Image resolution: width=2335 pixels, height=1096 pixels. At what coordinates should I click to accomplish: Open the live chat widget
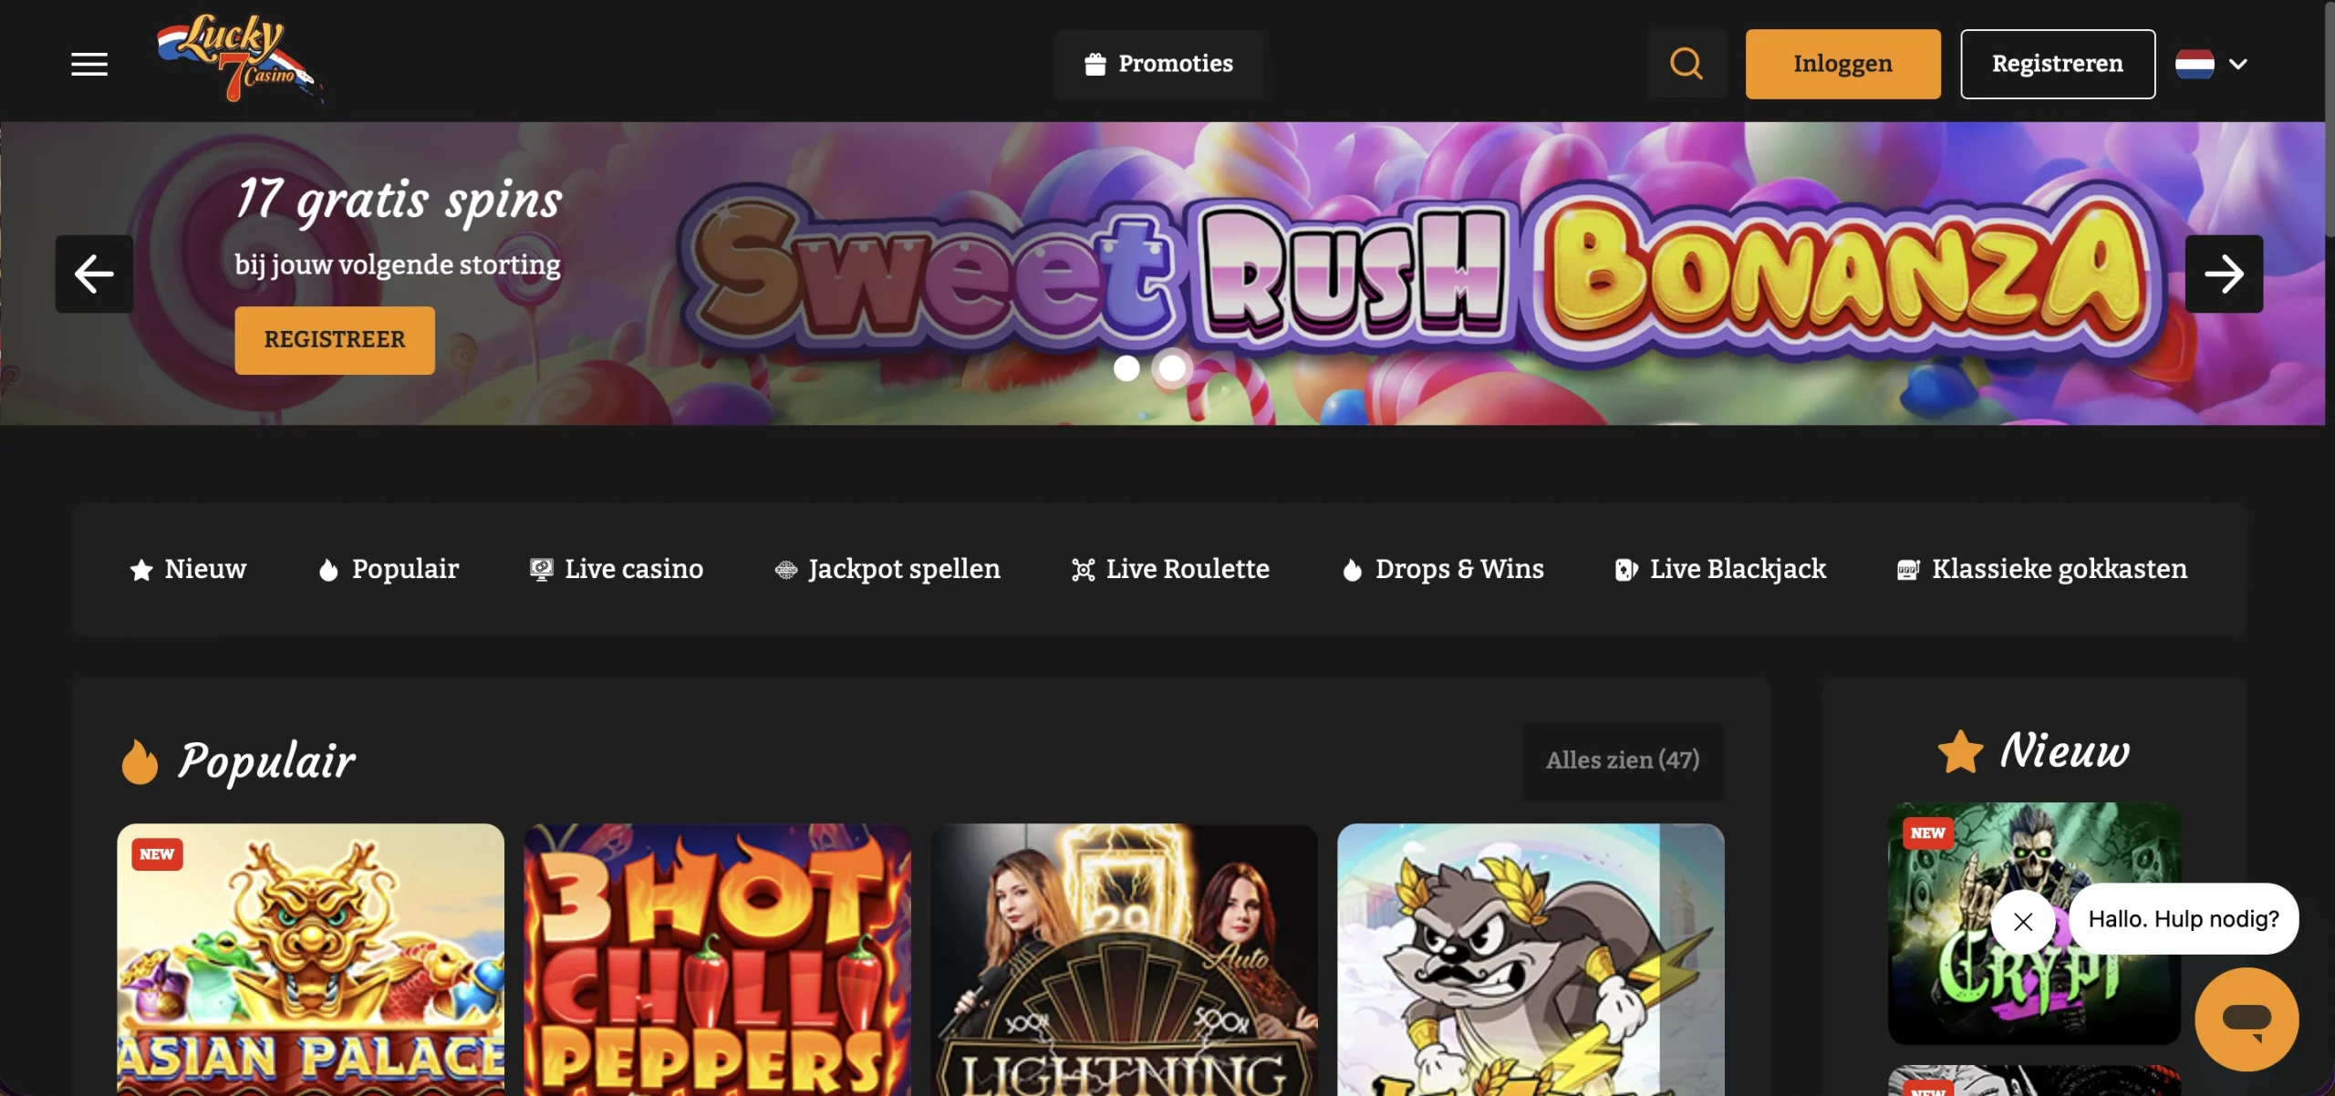point(2247,1019)
